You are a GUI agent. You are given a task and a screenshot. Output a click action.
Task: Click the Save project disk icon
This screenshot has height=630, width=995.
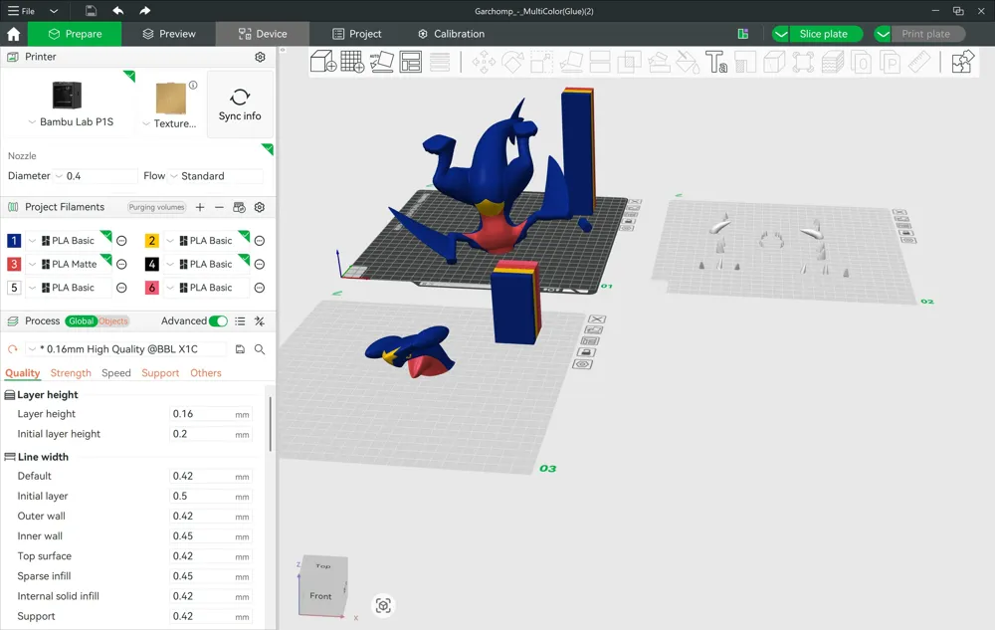(91, 11)
